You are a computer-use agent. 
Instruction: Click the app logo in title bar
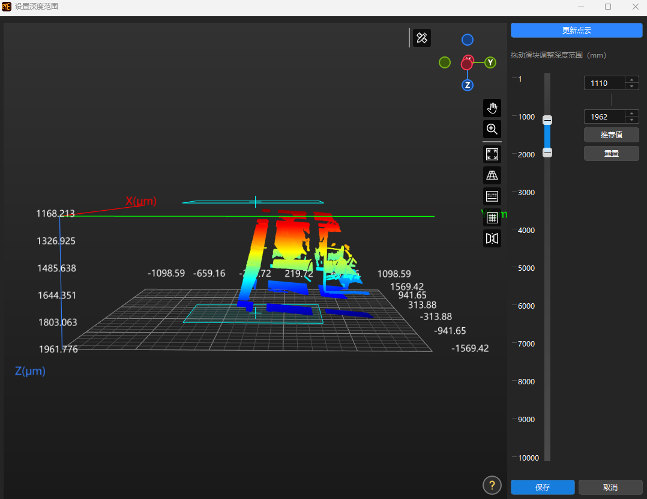tap(7, 7)
